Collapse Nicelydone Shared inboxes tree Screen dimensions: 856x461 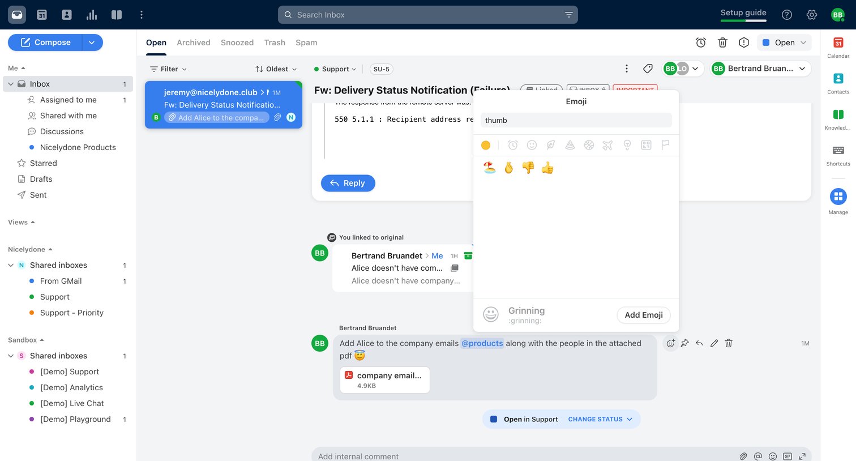11,265
